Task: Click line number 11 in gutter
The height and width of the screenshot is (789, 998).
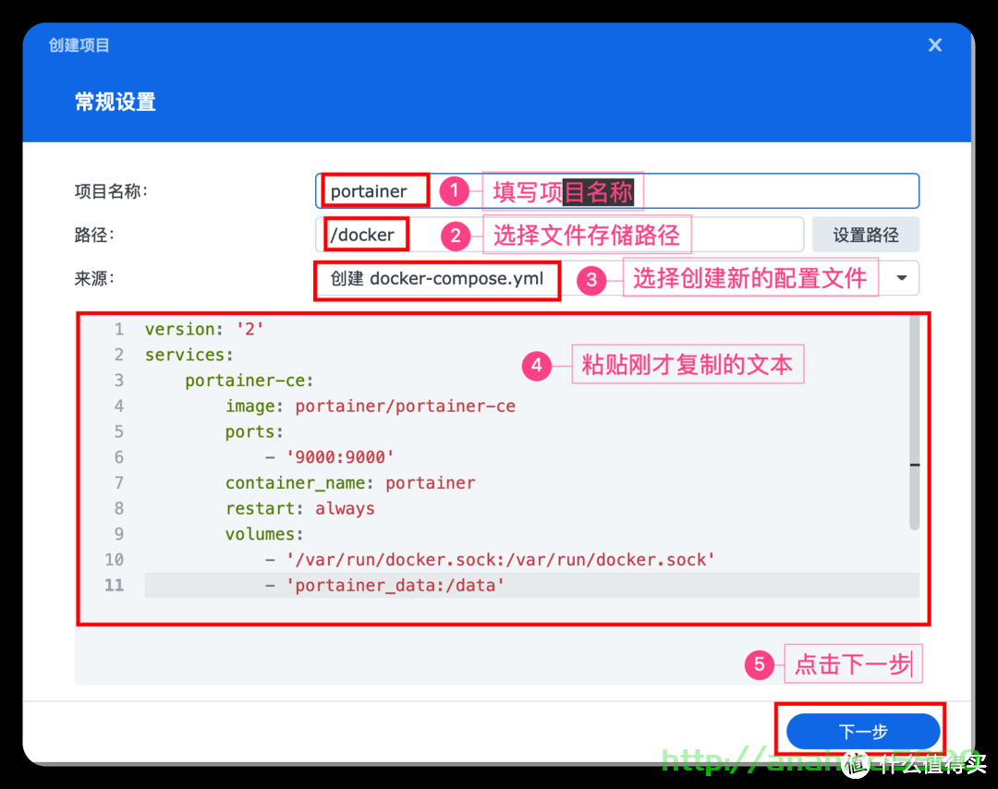Action: point(114,585)
